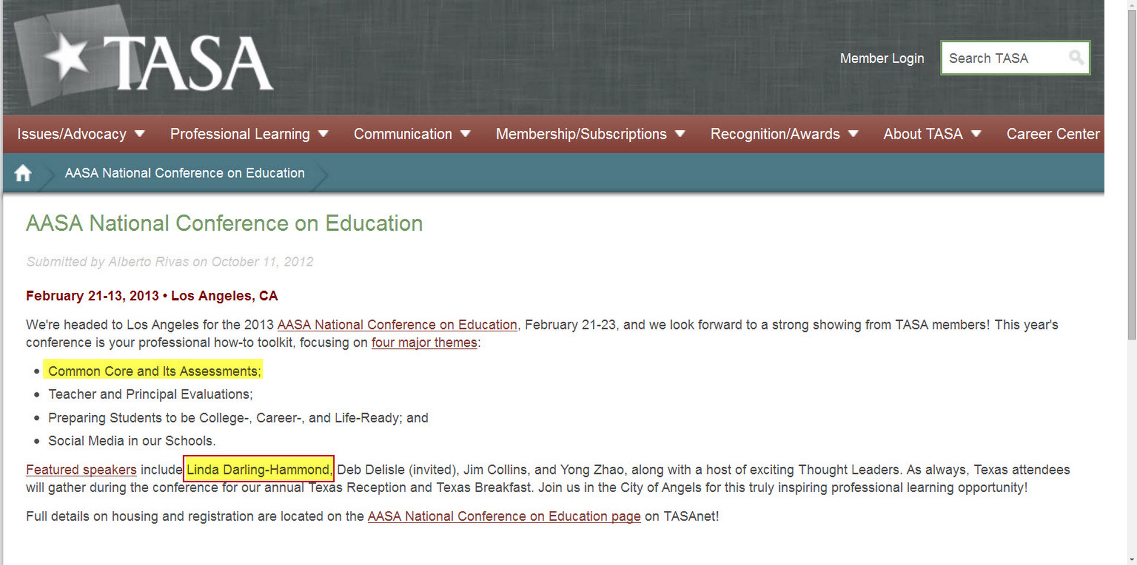This screenshot has height=565, width=1137.
Task: Click the AASA National Conference on Education breadcrumb
Action: point(185,173)
